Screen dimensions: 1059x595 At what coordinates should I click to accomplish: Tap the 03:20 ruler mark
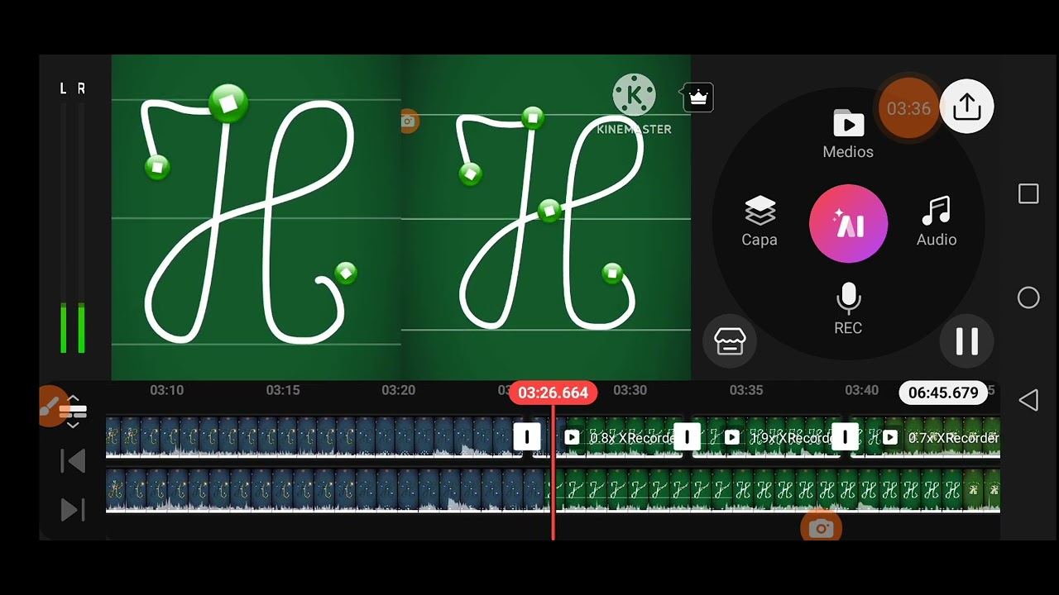pyautogui.click(x=398, y=390)
